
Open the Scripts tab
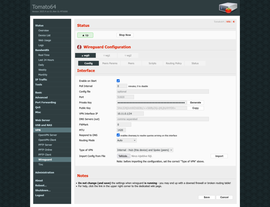pyautogui.click(x=153, y=63)
